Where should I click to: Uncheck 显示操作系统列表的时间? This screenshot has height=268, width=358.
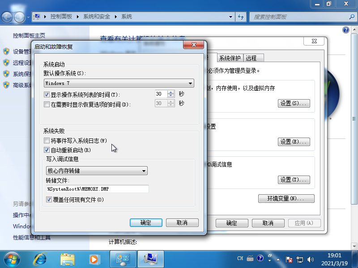pos(47,94)
